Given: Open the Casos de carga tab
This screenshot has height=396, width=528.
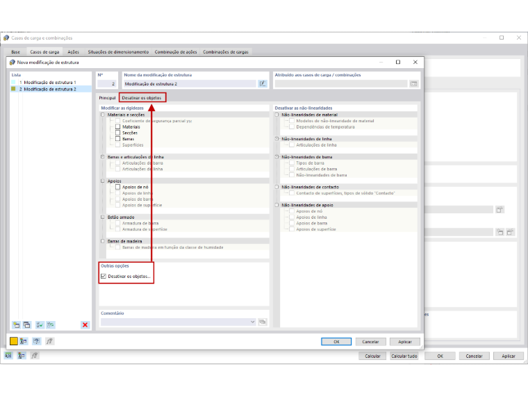Looking at the screenshot, I should tap(44, 52).
